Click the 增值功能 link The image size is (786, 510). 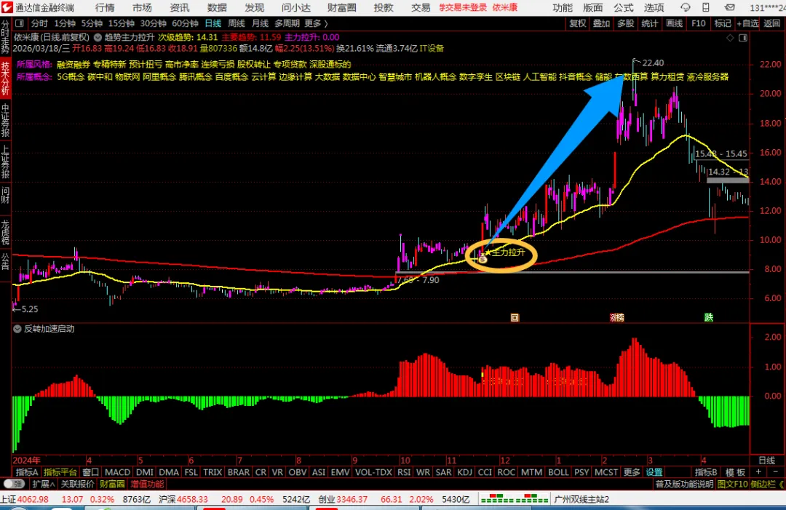(147, 485)
